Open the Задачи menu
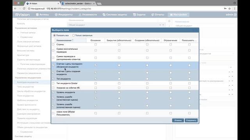The width and height of the screenshot is (250, 140). click(x=139, y=15)
